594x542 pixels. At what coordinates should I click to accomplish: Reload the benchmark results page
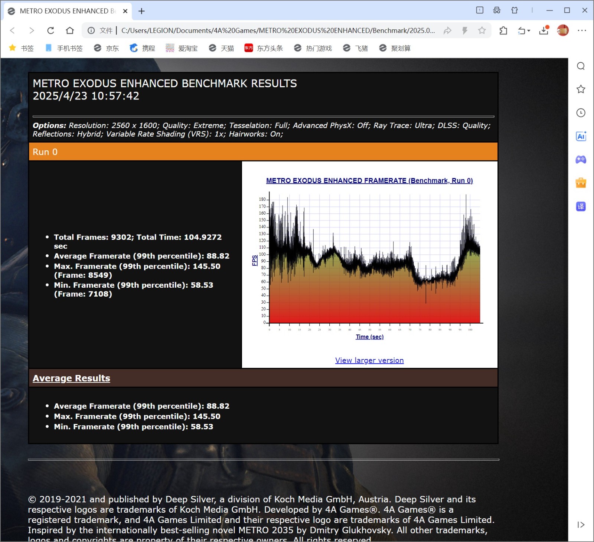click(x=51, y=30)
